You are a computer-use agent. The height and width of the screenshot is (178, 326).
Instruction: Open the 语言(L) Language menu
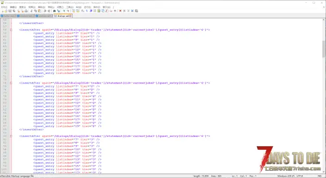51,7
